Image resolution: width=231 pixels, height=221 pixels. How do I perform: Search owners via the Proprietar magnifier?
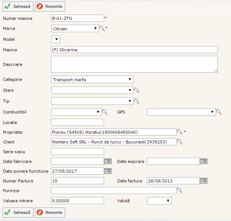(x=180, y=132)
